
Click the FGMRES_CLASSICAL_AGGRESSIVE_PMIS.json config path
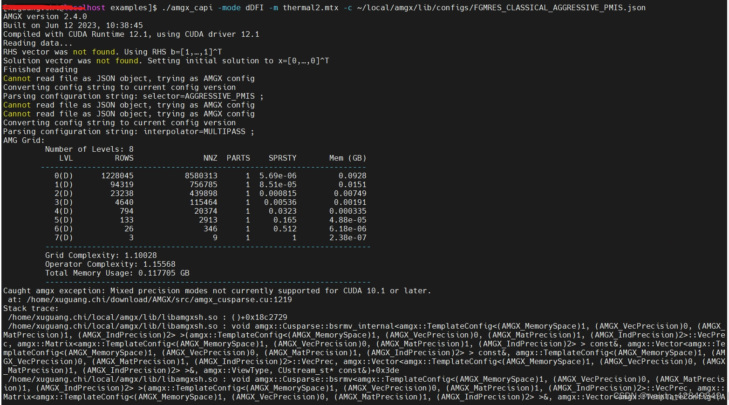[x=501, y=8]
